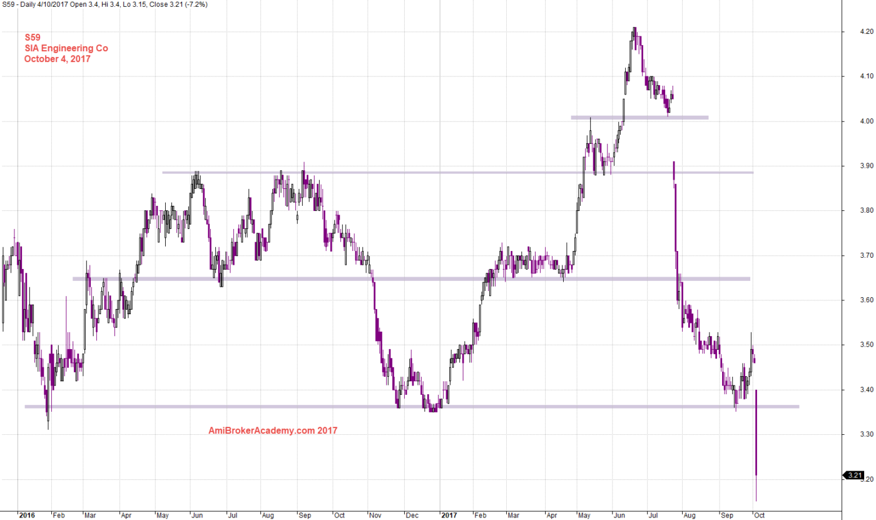The image size is (876, 520).
Task: Select the red S59 ticker label
Action: point(33,38)
